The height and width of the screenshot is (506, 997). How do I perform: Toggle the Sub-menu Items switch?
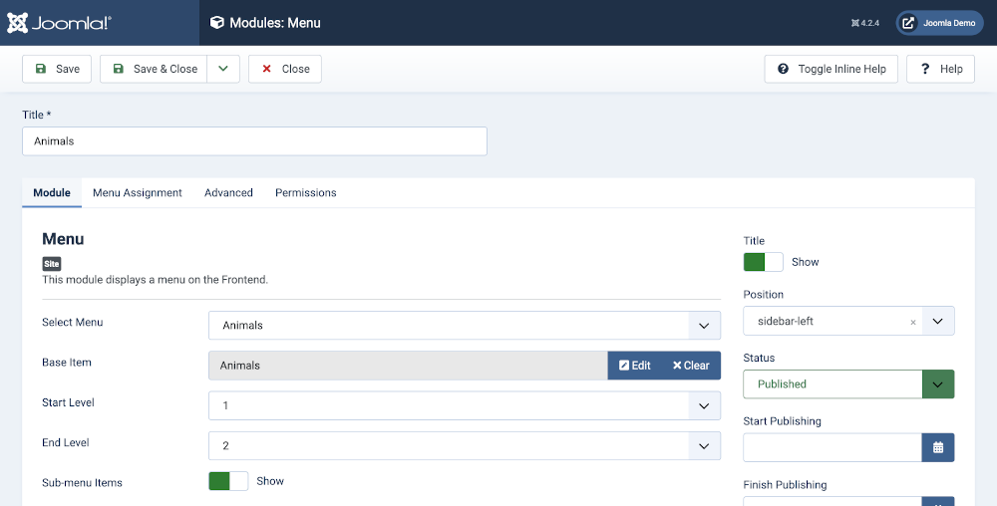point(228,481)
